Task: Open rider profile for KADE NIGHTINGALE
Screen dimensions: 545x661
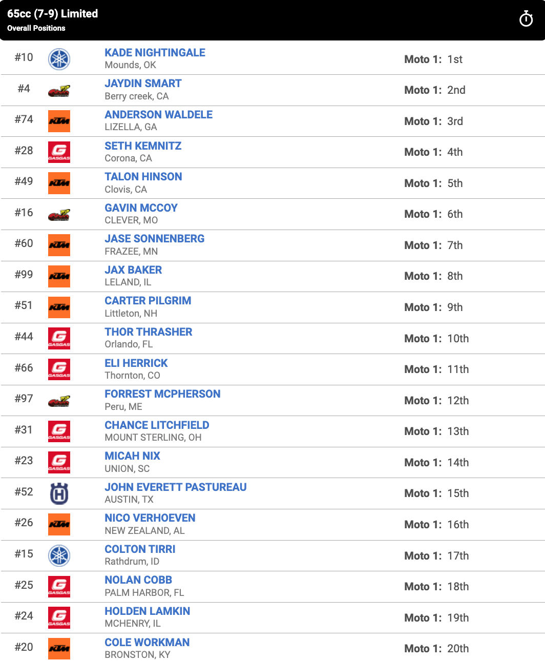Action: click(x=155, y=52)
